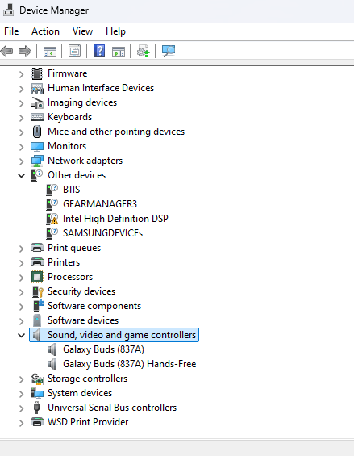The height and width of the screenshot is (456, 354).
Task: Click the blue Help question mark icon
Action: coord(99,51)
